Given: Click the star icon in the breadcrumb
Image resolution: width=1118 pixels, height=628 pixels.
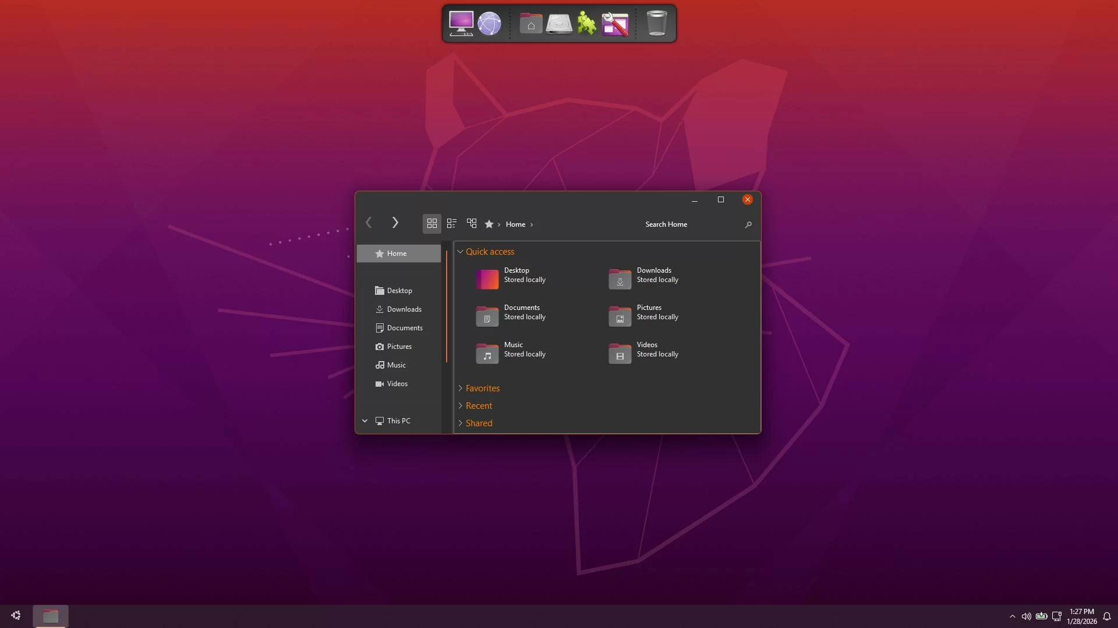Looking at the screenshot, I should (489, 224).
